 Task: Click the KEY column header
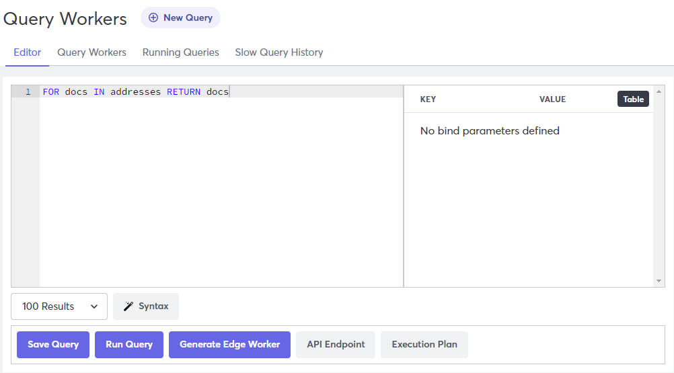tap(428, 99)
